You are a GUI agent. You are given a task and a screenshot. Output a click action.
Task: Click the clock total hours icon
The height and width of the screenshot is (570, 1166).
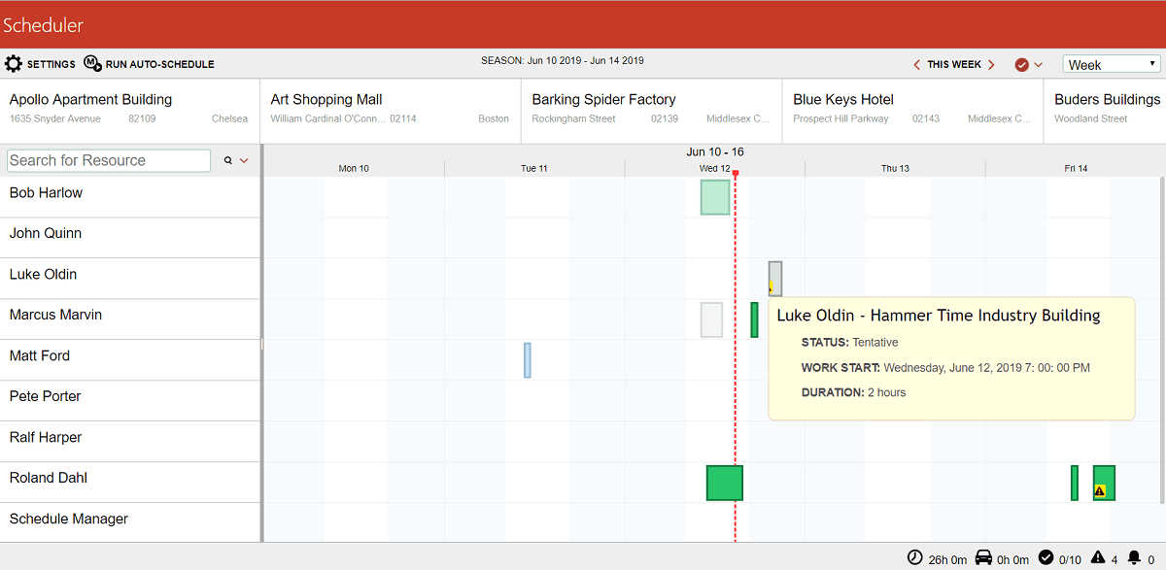[915, 557]
